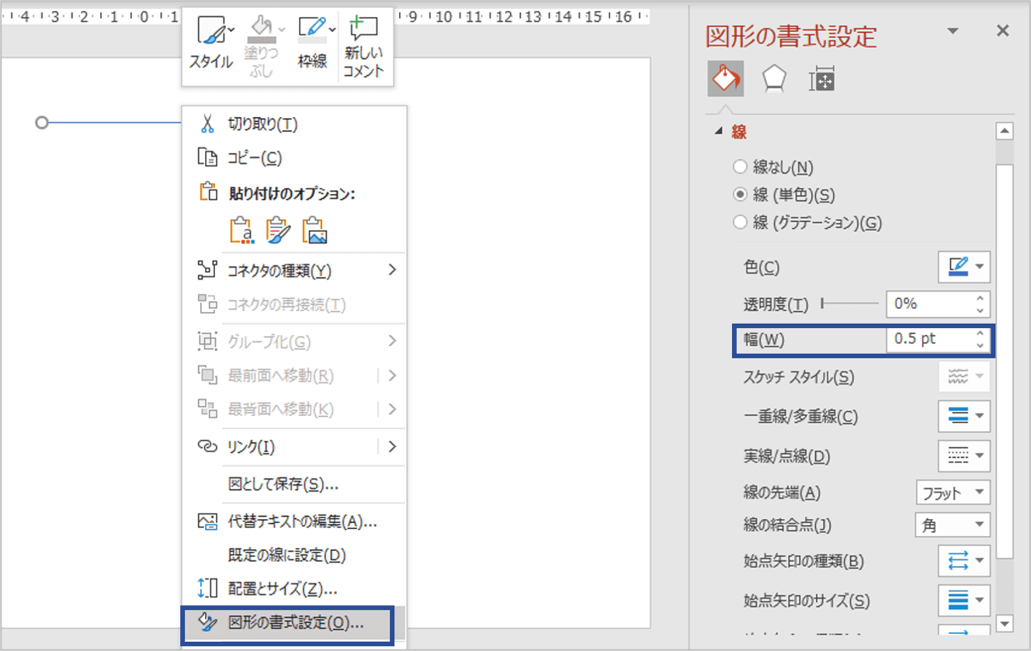Expand the リンク submenu arrow
Image resolution: width=1031 pixels, height=651 pixels.
click(392, 446)
